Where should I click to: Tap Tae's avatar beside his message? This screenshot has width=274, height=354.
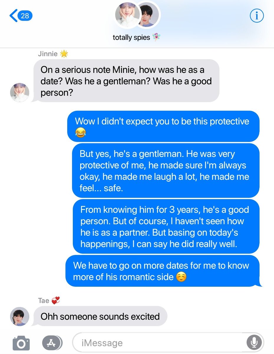tap(20, 317)
